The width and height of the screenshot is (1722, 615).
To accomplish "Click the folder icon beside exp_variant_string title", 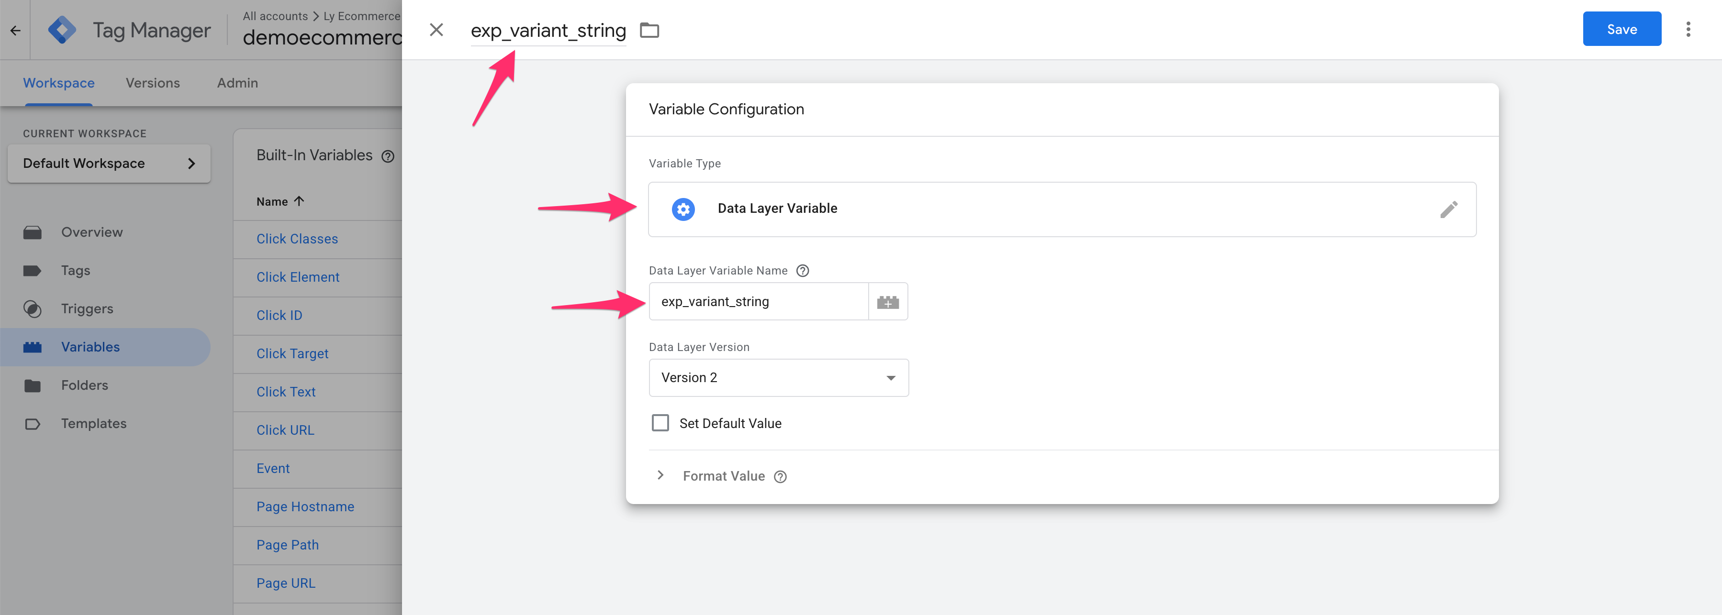I will pos(649,30).
